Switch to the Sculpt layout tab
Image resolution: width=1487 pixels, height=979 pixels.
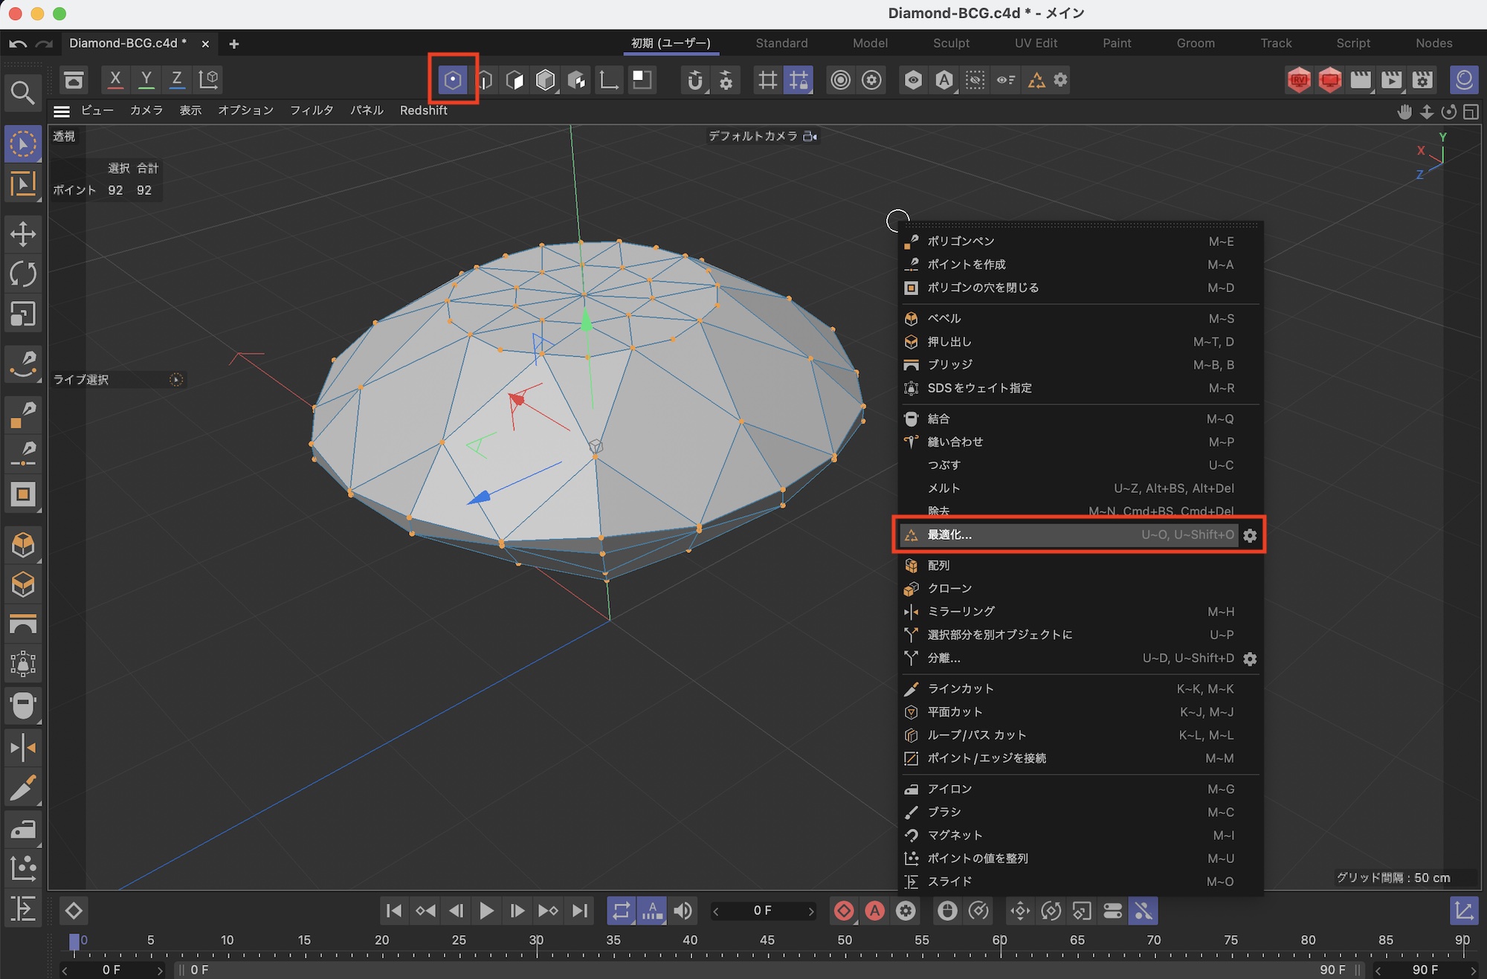[x=951, y=43]
